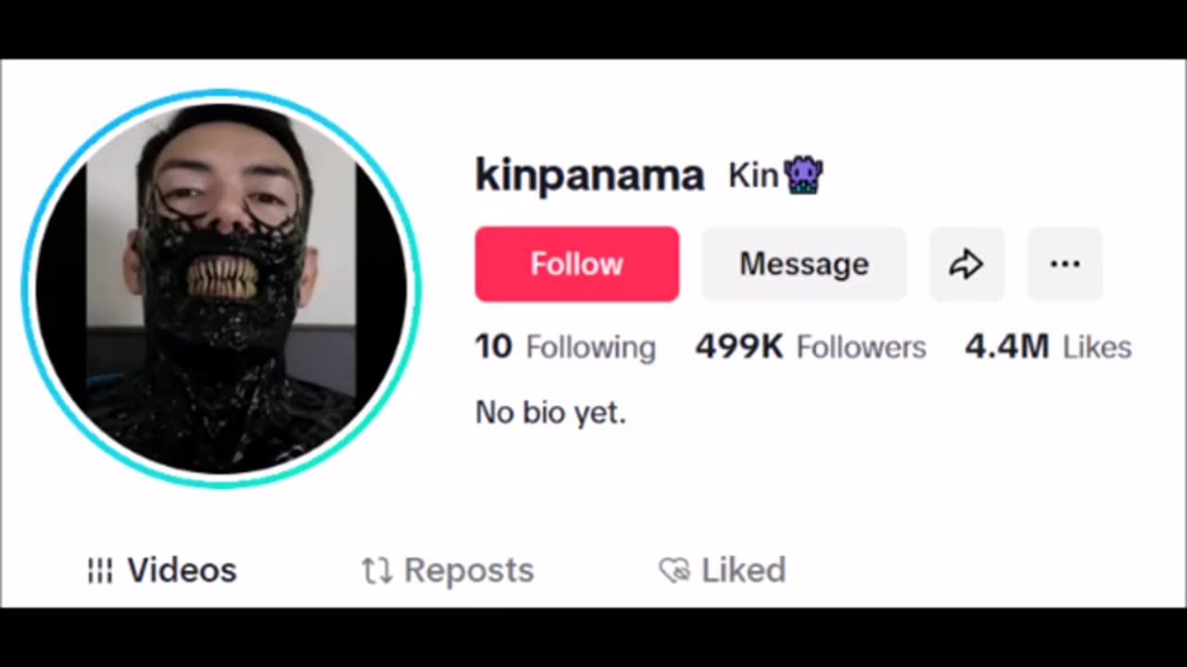This screenshot has height=667, width=1187.
Task: Open the three-dot more options menu
Action: [1065, 264]
